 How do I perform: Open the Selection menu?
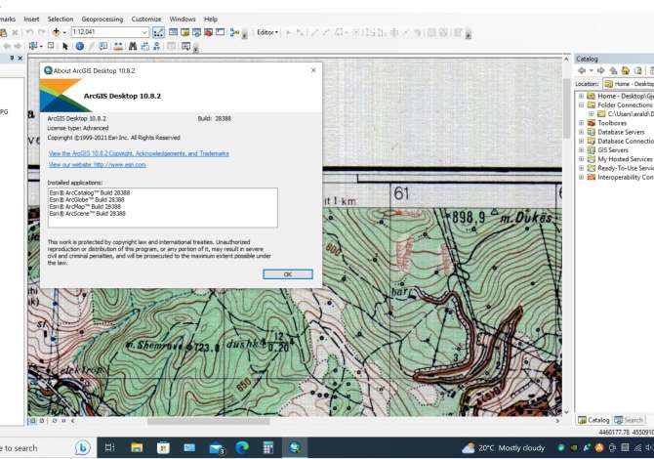pos(61,20)
